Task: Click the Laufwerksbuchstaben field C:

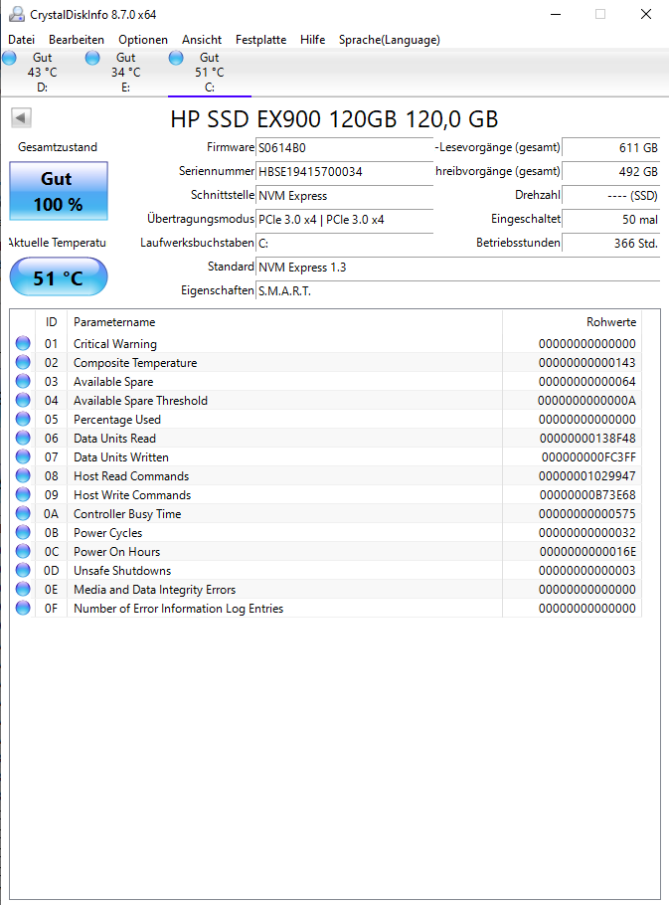Action: (x=344, y=243)
